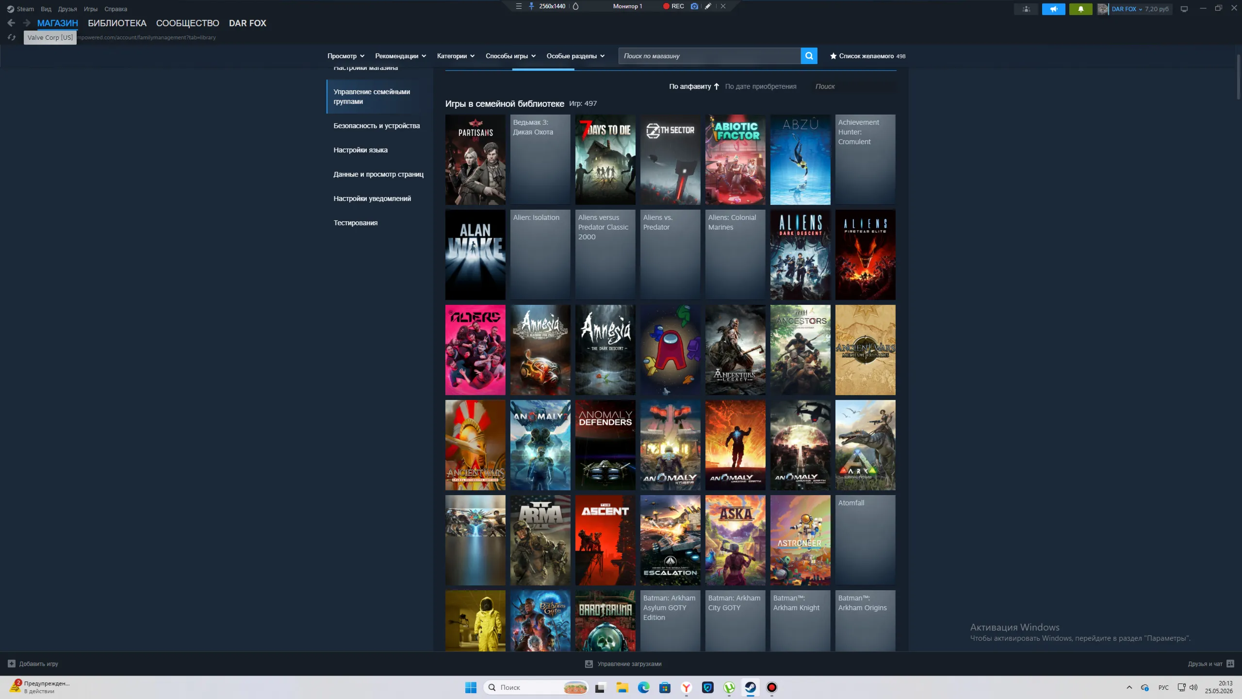The height and width of the screenshot is (699, 1242).
Task: Click the red recorder app icon in the taskbar
Action: 772,687
